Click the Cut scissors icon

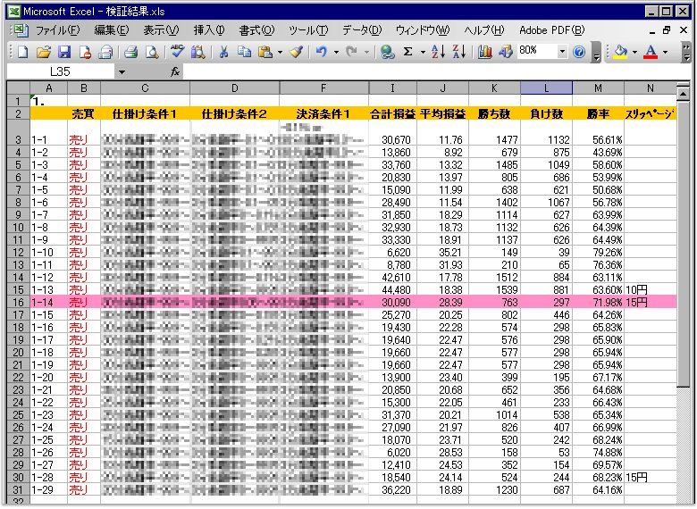click(223, 52)
